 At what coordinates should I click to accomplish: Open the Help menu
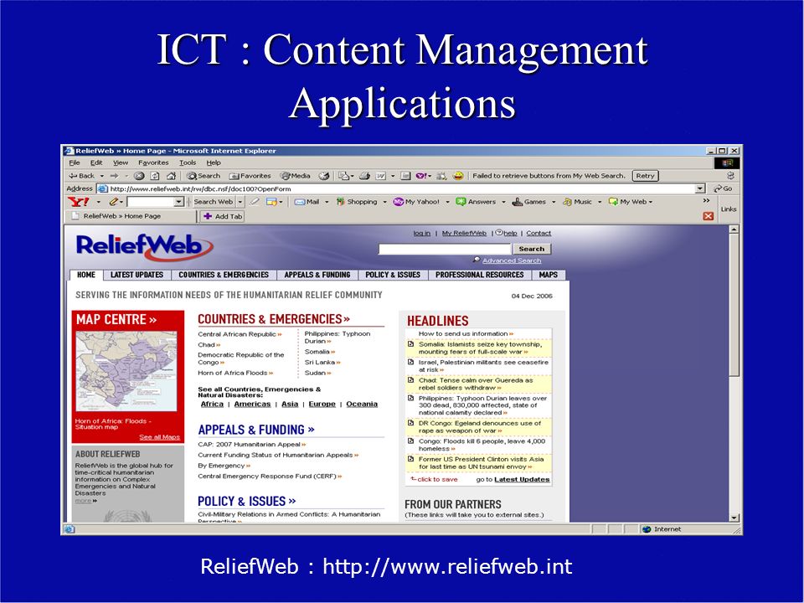(x=214, y=162)
